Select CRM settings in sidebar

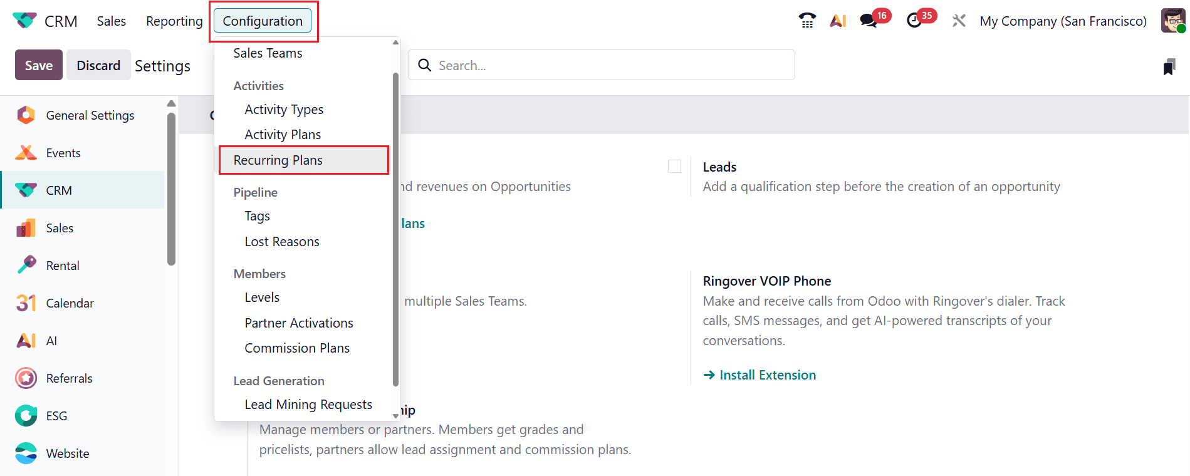[x=83, y=190]
